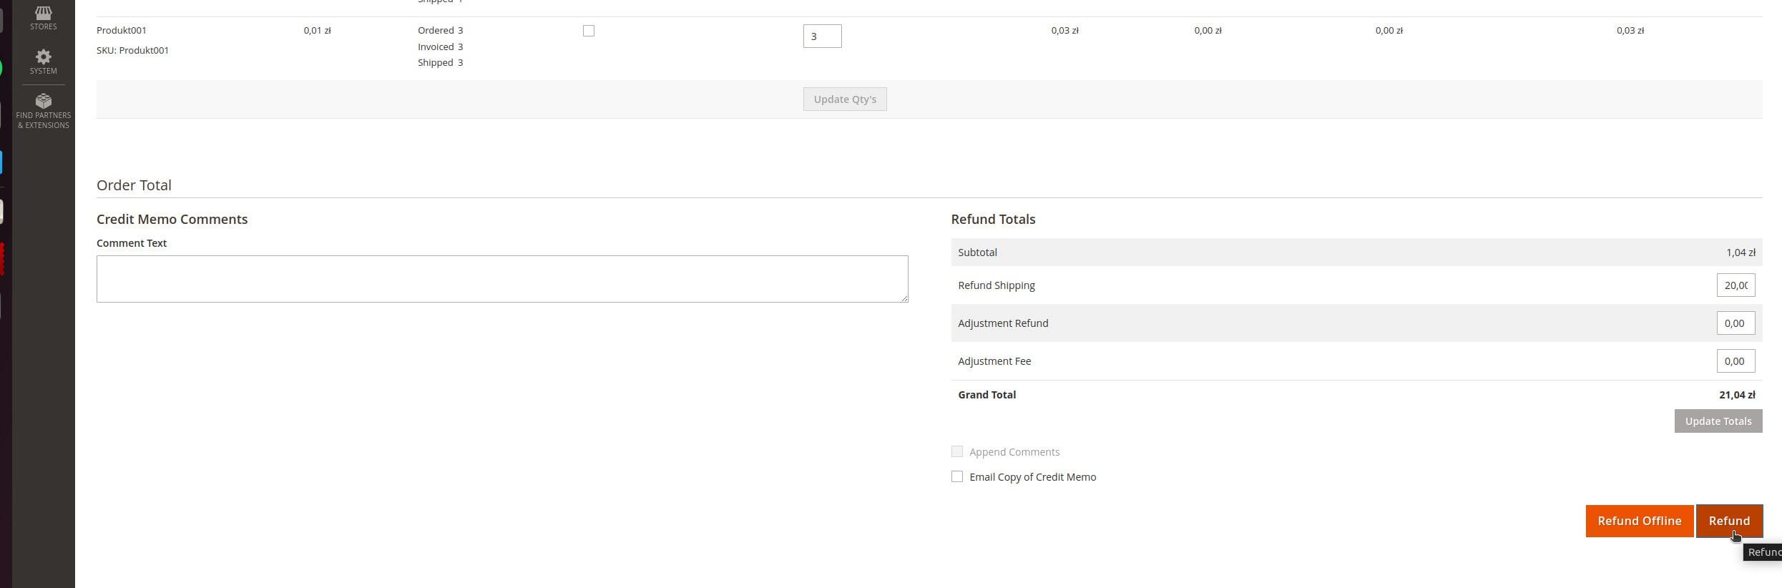The height and width of the screenshot is (588, 1782).
Task: Open the System gear menu
Action: coord(43,62)
